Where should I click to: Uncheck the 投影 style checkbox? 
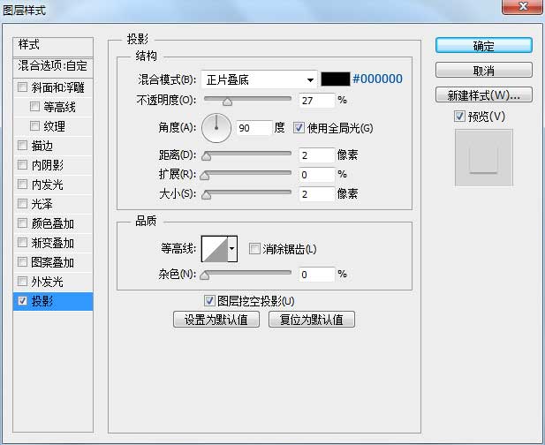[23, 301]
